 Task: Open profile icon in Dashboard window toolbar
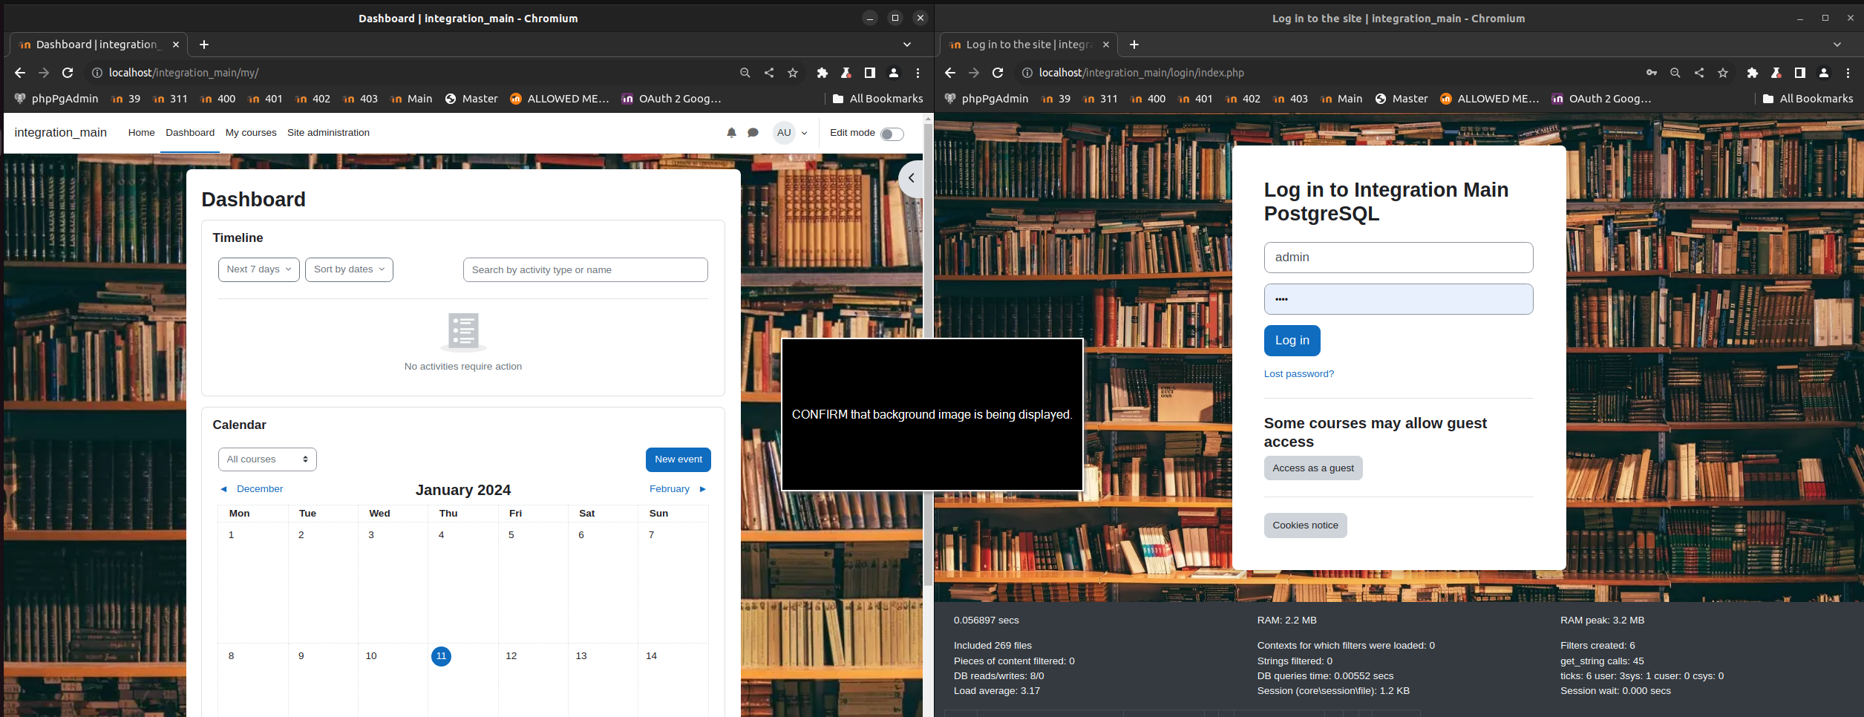(894, 73)
